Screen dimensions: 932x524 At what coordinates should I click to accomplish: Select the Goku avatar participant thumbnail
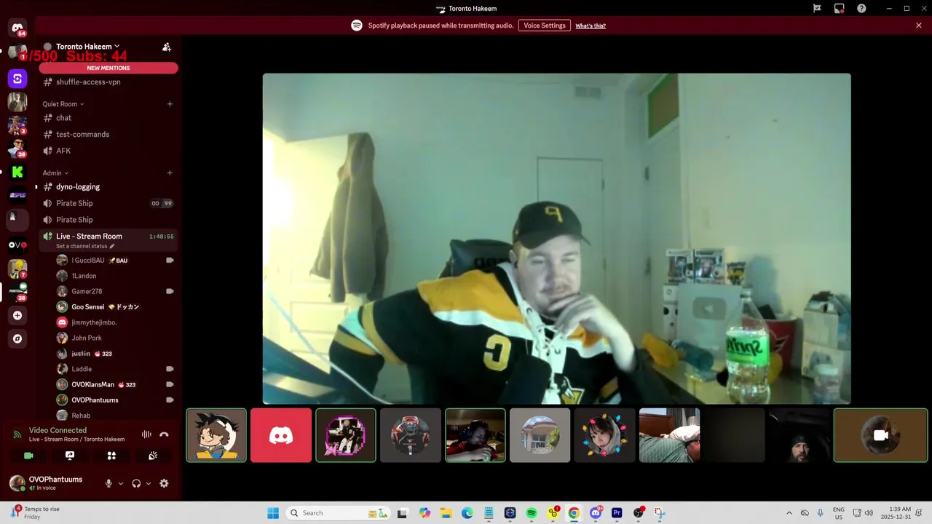pyautogui.click(x=216, y=435)
